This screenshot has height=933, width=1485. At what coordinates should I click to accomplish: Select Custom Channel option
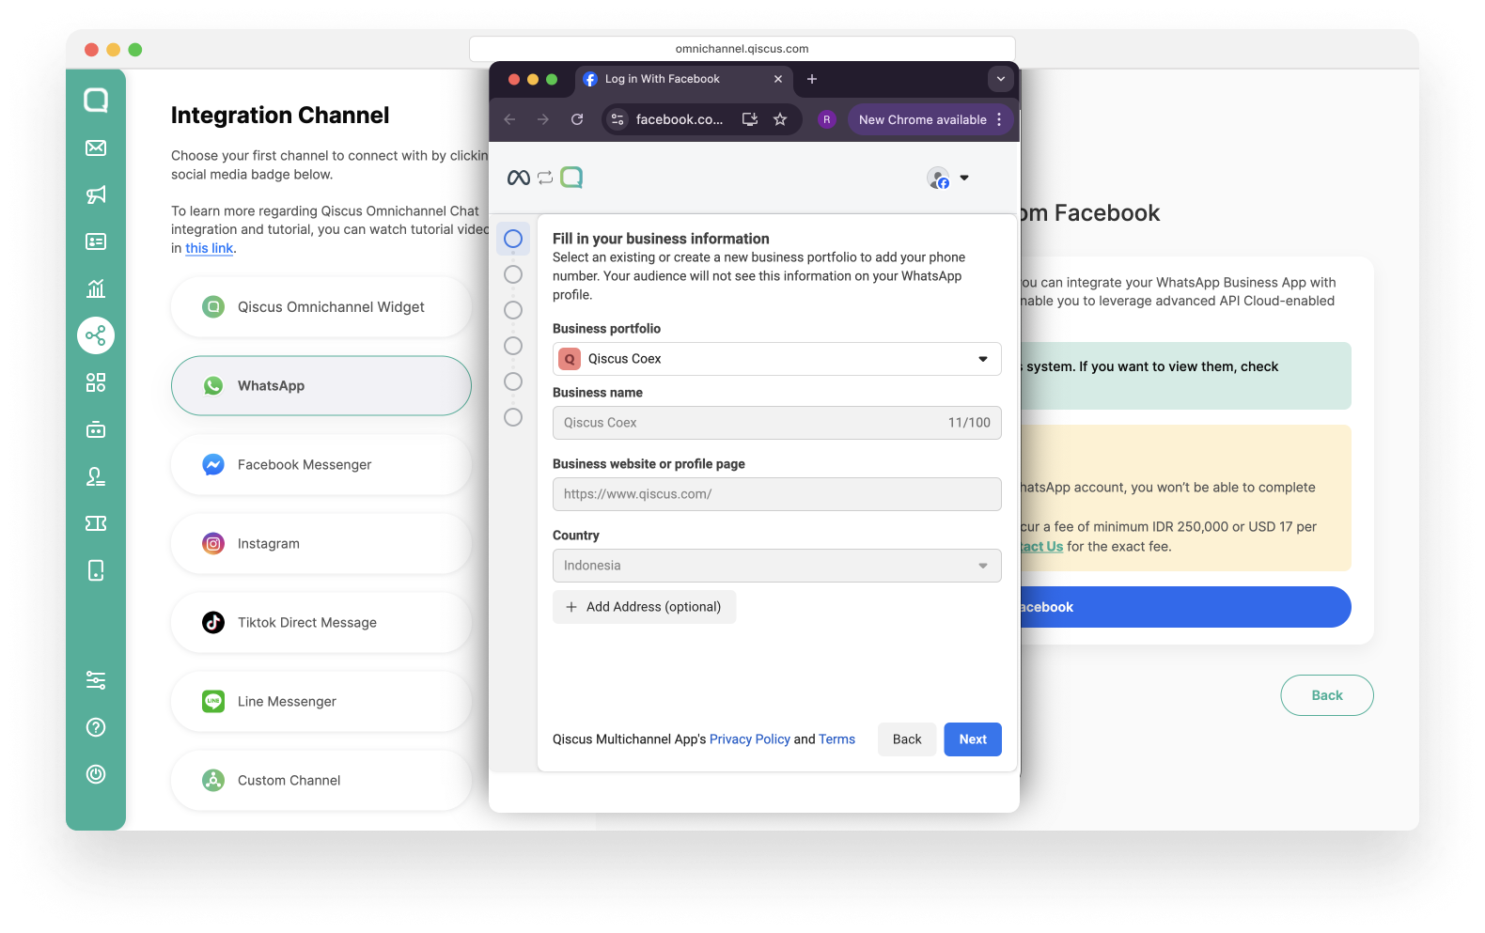tap(321, 781)
